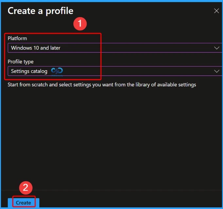Image resolution: width=223 pixels, height=209 pixels.
Task: Click the Platform dropdown chevron arrow
Action: click(216, 48)
